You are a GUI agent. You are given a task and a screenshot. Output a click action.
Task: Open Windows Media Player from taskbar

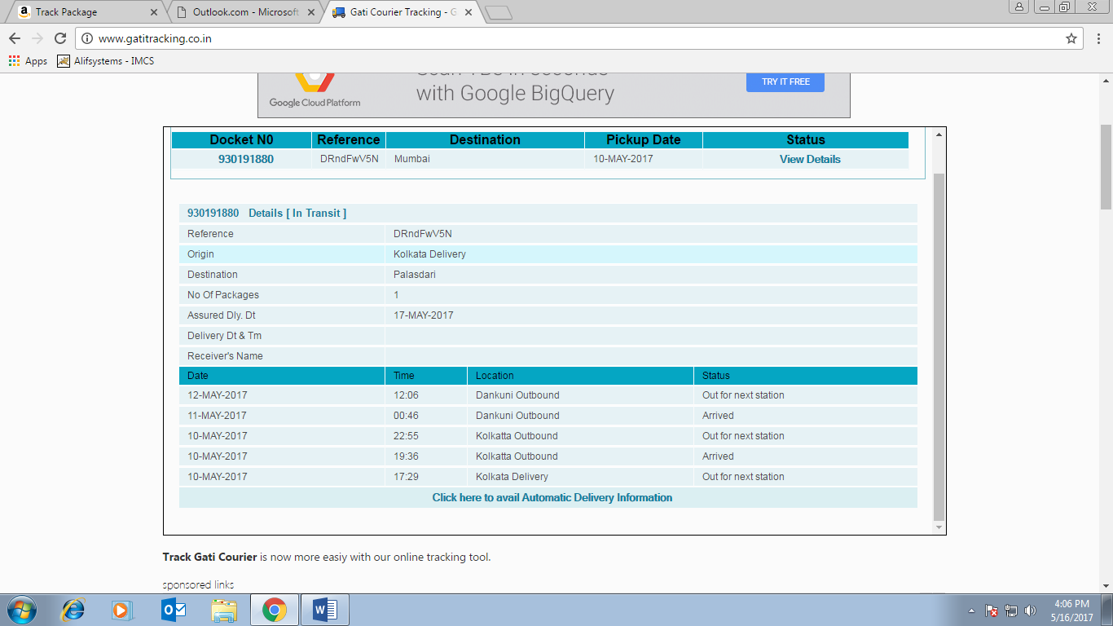121,610
